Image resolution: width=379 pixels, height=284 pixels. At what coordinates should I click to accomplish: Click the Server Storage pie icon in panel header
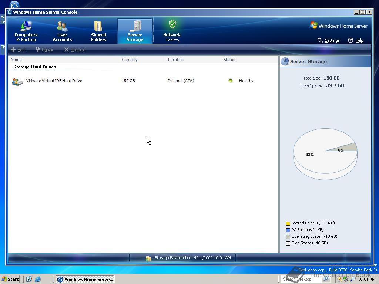coord(285,62)
